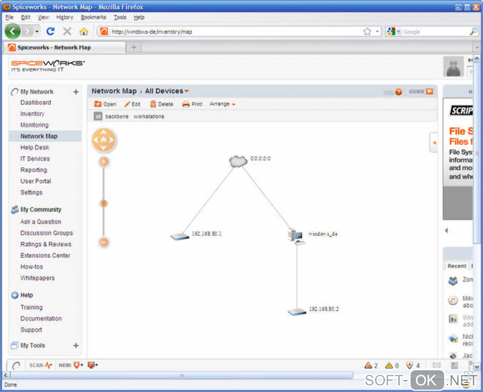Expand My Tools with plus sign
The height and width of the screenshot is (392, 483).
76,346
